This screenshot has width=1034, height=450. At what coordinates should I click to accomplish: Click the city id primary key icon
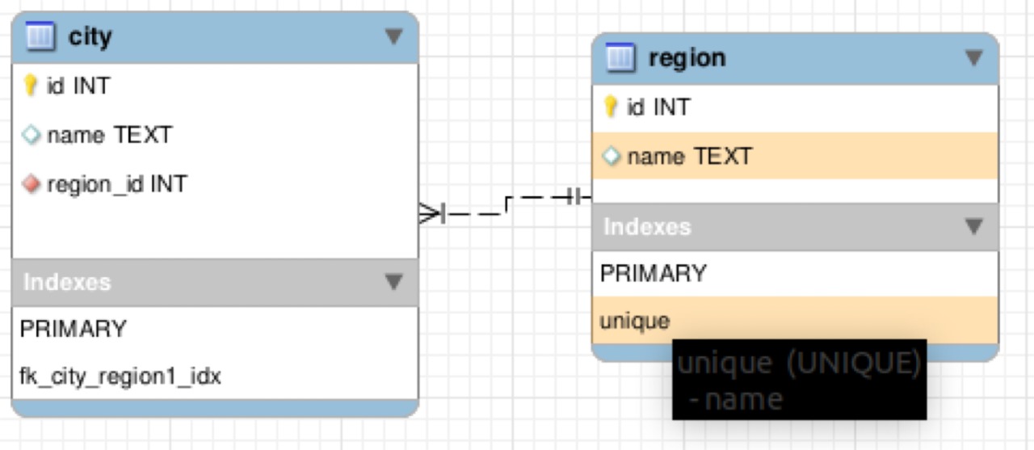[31, 86]
